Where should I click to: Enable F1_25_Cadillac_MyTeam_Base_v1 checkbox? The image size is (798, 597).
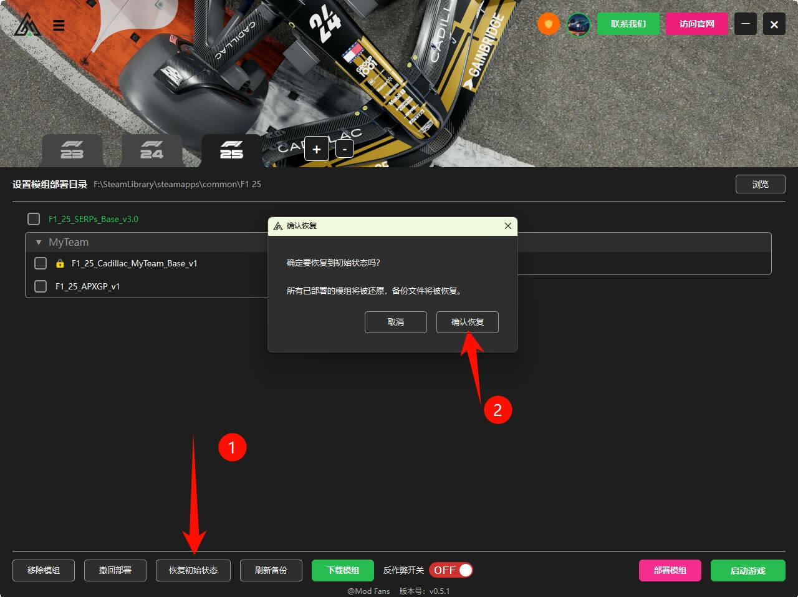pos(41,263)
